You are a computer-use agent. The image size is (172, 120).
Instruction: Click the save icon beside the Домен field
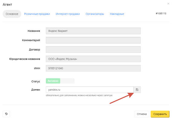click(x=137, y=90)
